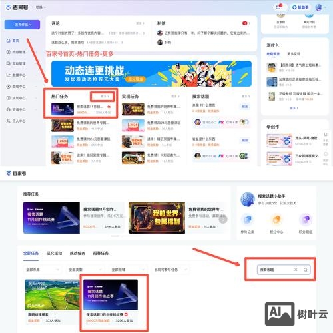Open the 全部领域 filter dropdown
This screenshot has width=333, height=333.
pyautogui.click(x=128, y=270)
